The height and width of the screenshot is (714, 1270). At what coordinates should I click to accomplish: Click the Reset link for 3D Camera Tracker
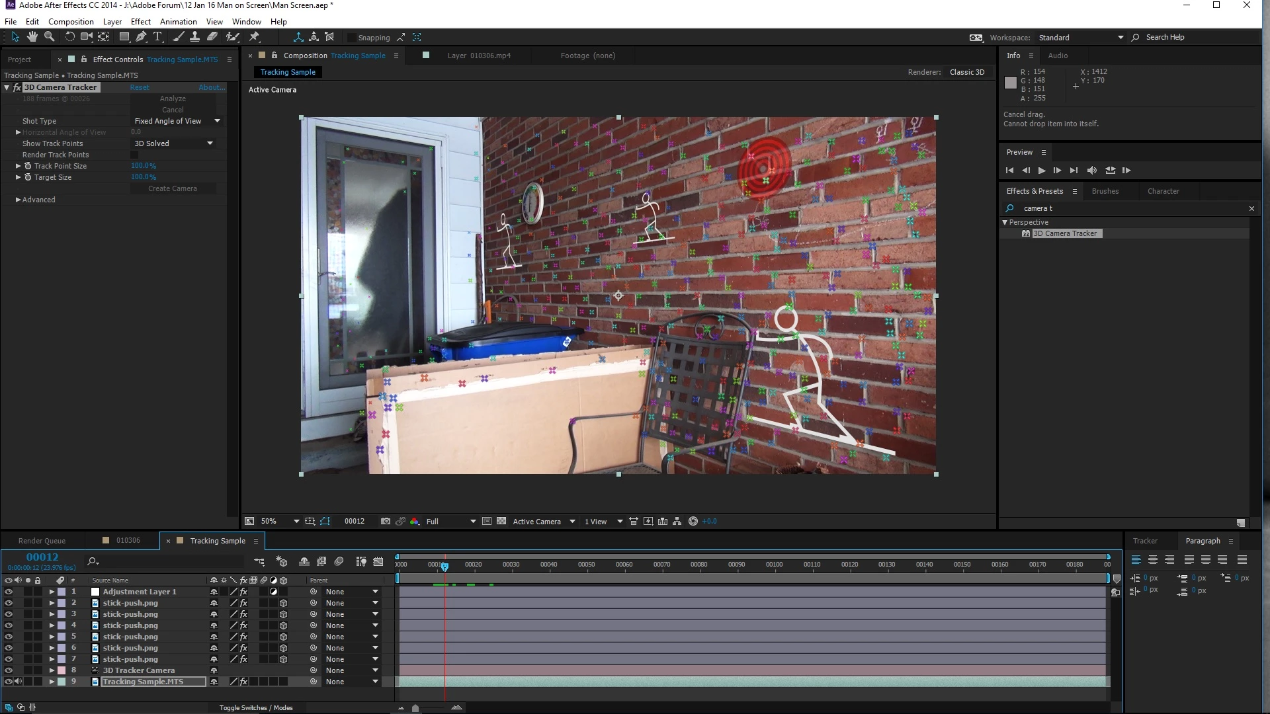click(x=139, y=87)
